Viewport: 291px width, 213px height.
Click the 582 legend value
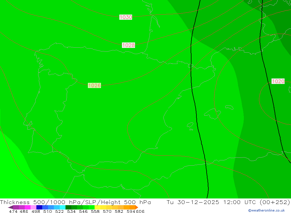tap(119, 211)
